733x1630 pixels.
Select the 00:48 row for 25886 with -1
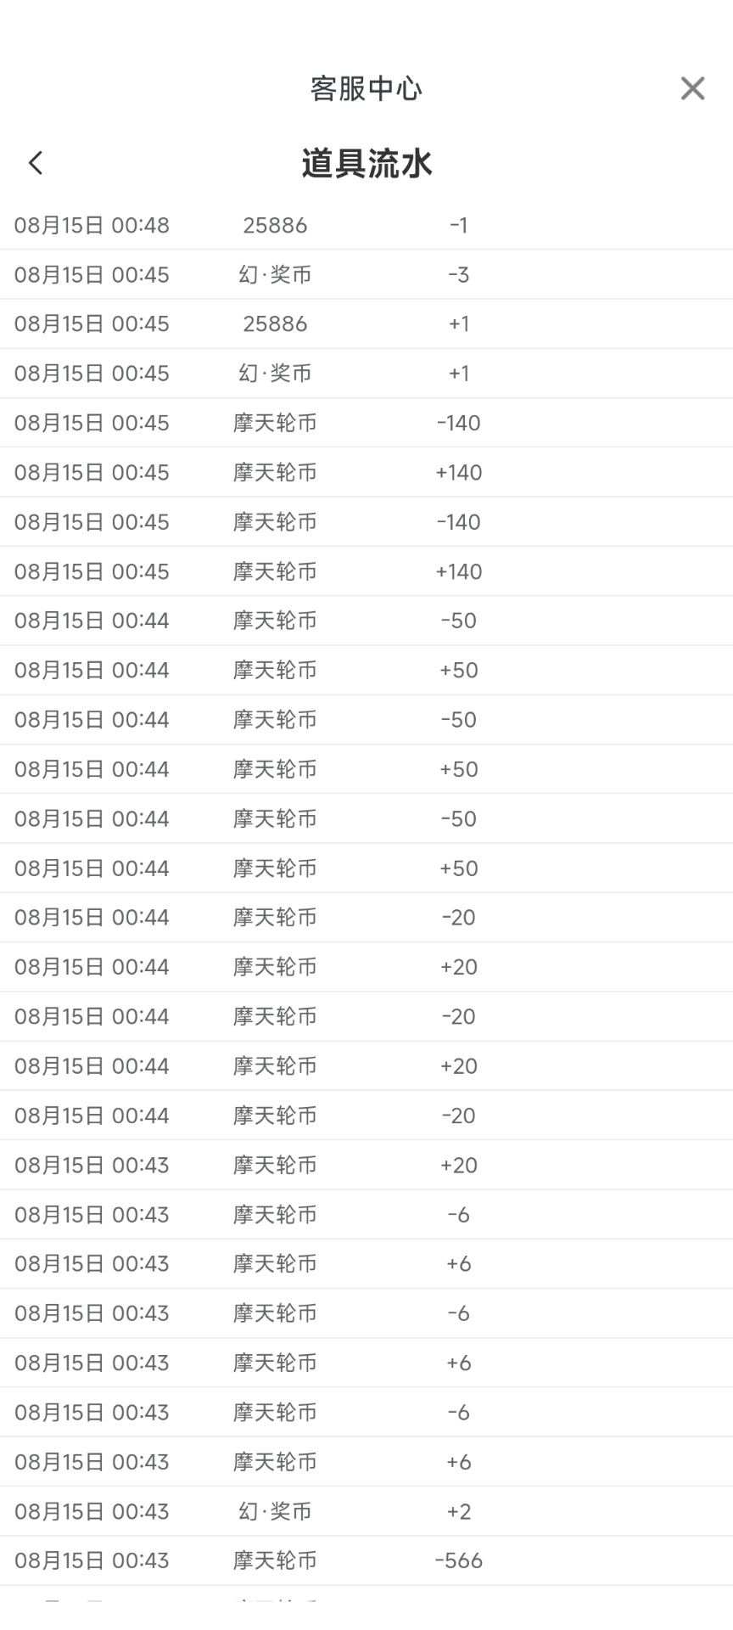click(x=366, y=225)
